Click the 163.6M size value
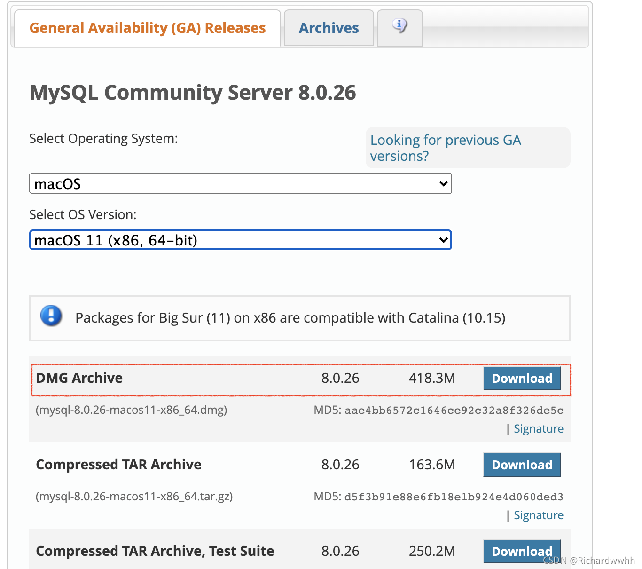This screenshot has width=642, height=569. pyautogui.click(x=432, y=465)
